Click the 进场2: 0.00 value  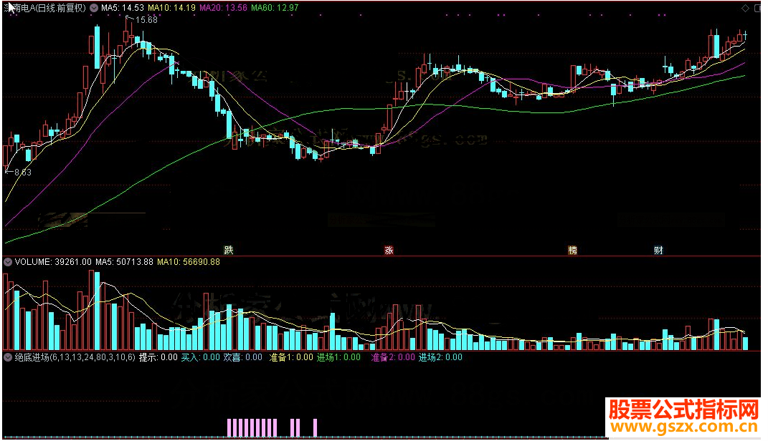(440, 357)
